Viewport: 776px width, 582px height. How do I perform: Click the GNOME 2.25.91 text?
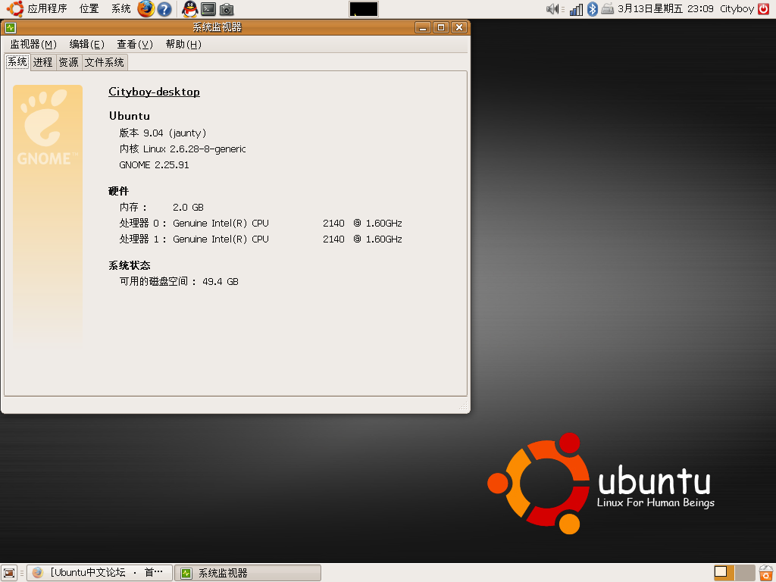tap(154, 164)
